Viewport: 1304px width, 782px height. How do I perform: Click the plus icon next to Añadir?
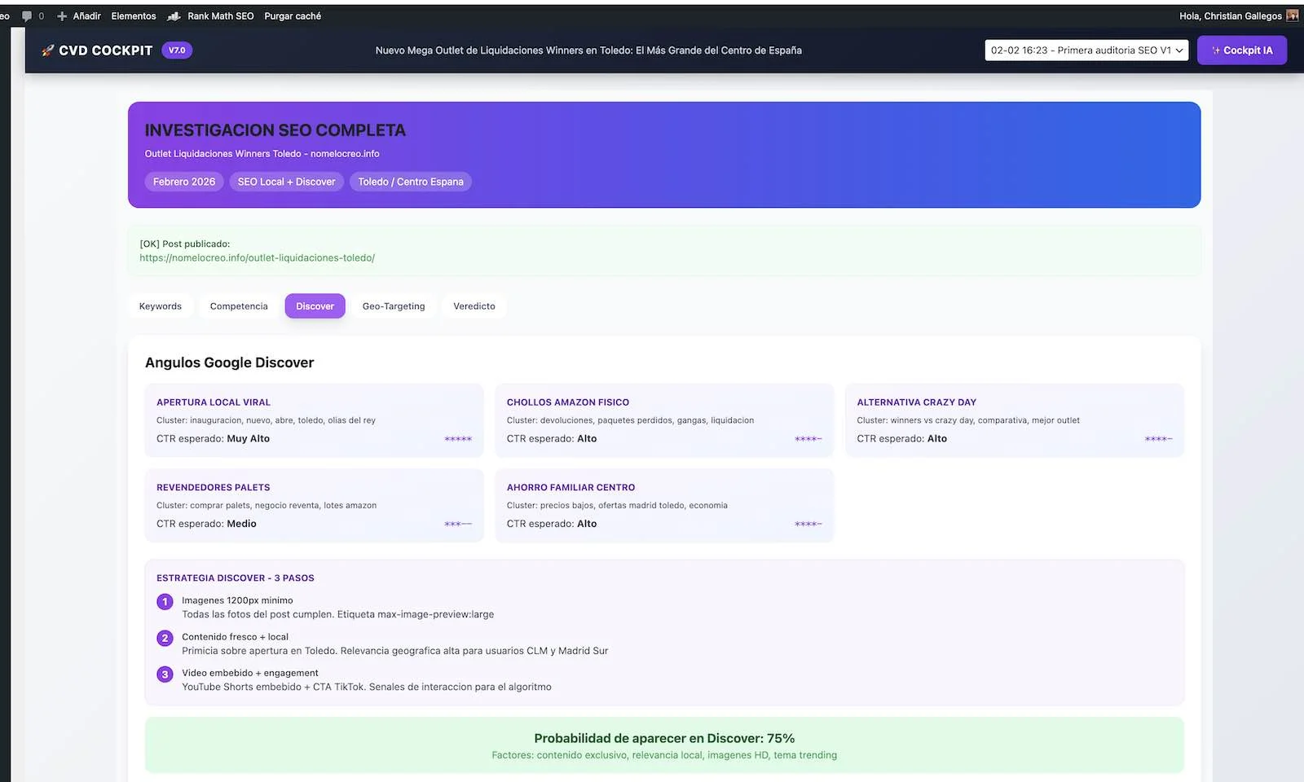(x=62, y=15)
